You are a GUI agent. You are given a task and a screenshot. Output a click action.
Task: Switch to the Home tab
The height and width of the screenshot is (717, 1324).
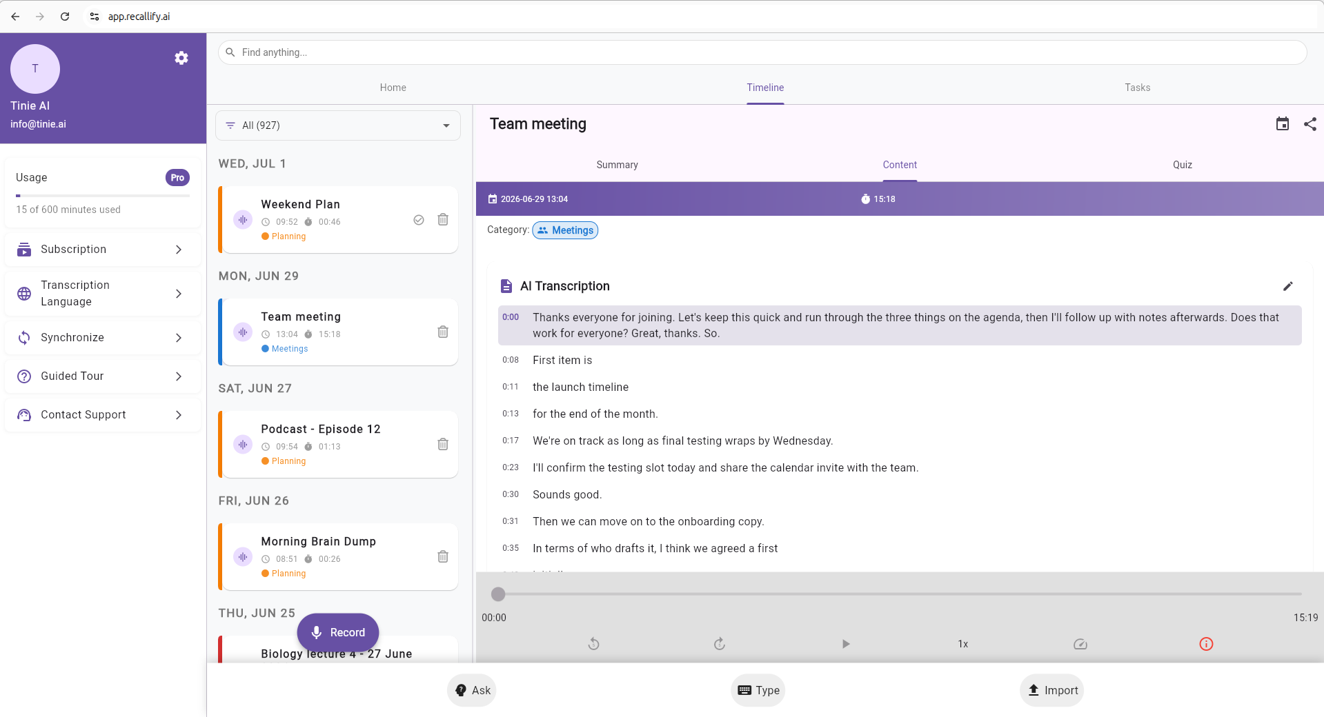[393, 88]
